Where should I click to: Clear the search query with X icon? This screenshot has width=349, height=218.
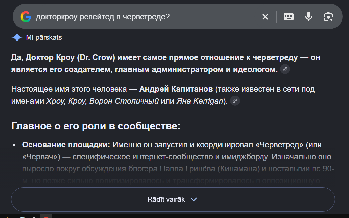(265, 17)
